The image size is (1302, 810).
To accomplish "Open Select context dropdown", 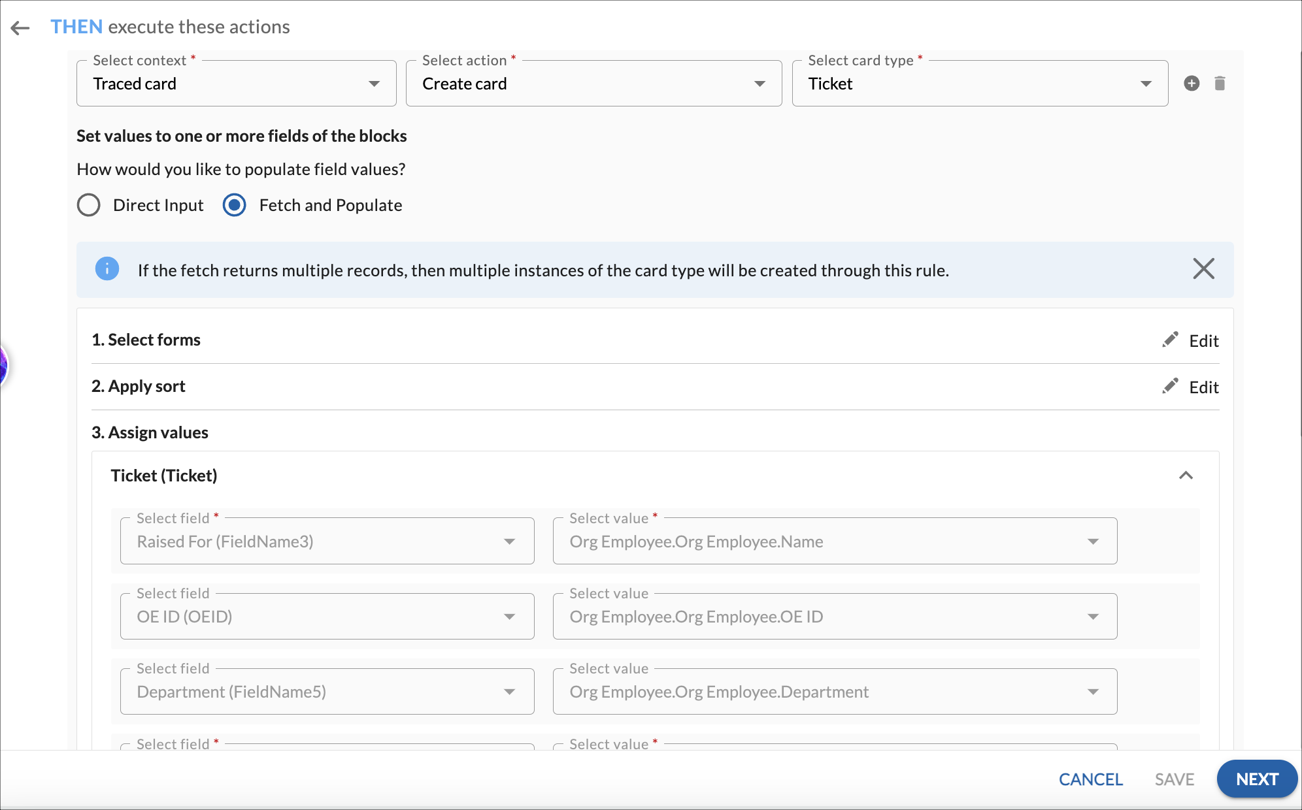I will pyautogui.click(x=236, y=84).
